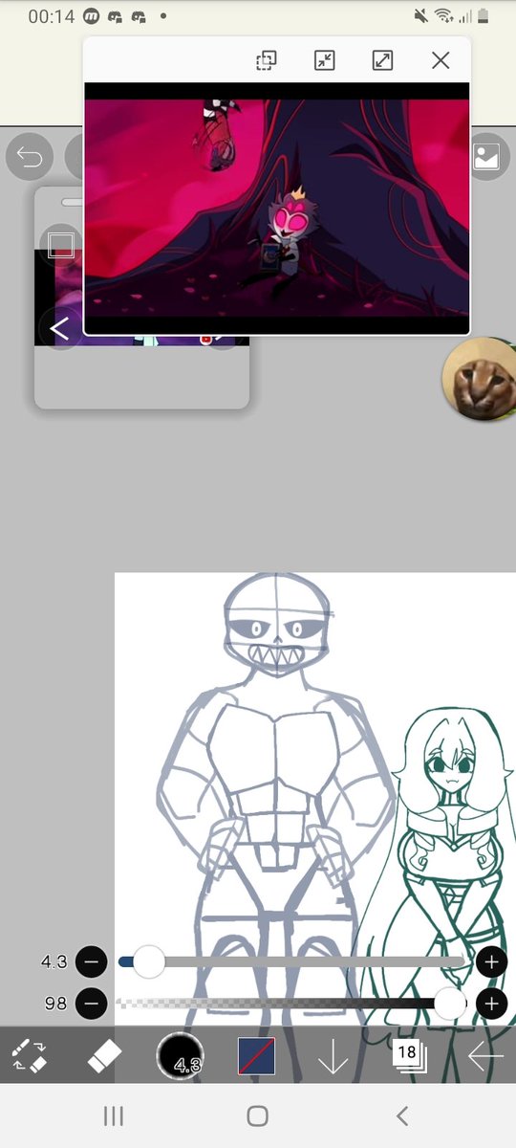Tap the down arrow in bottom toolbar
Viewport: 516px width, 1148px height.
tap(333, 1056)
